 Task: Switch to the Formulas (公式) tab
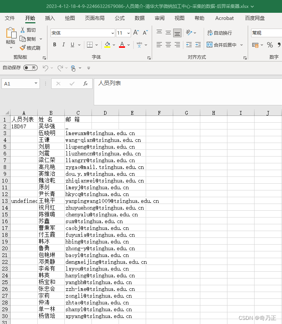(x=120, y=18)
